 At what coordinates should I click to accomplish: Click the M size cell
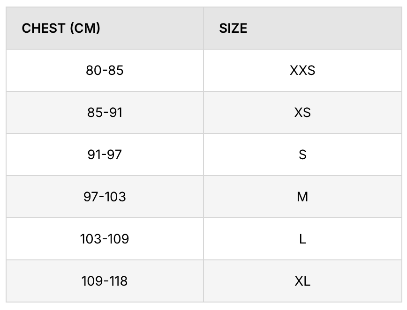click(302, 197)
